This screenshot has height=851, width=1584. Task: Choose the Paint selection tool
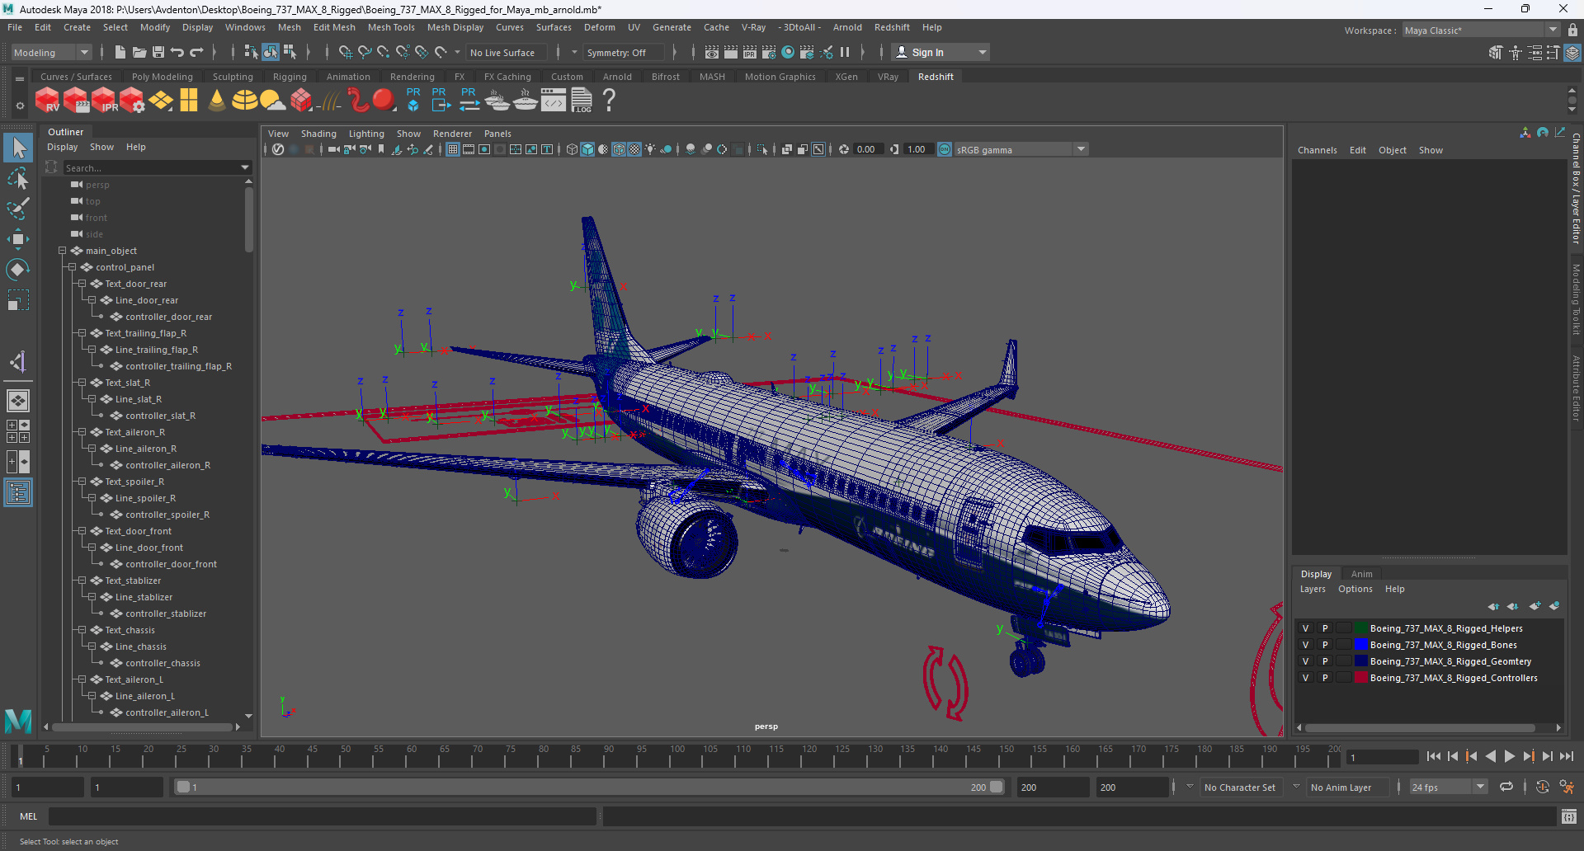(18, 209)
